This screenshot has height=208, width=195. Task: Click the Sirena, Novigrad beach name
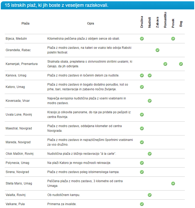coord(17,172)
